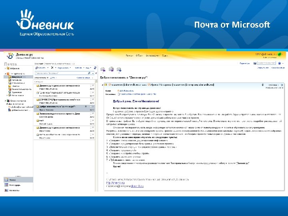This screenshot has height=216, width=288.
Task: Switch to Контакты in the bottom navigation pane
Action: pos(18,190)
